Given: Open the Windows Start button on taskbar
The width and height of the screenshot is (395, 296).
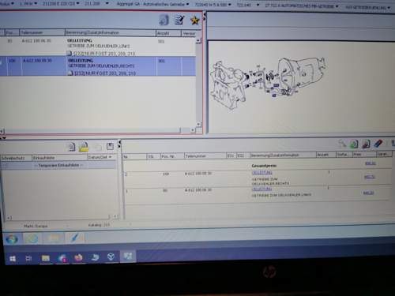Looking at the screenshot, I should tap(13, 259).
